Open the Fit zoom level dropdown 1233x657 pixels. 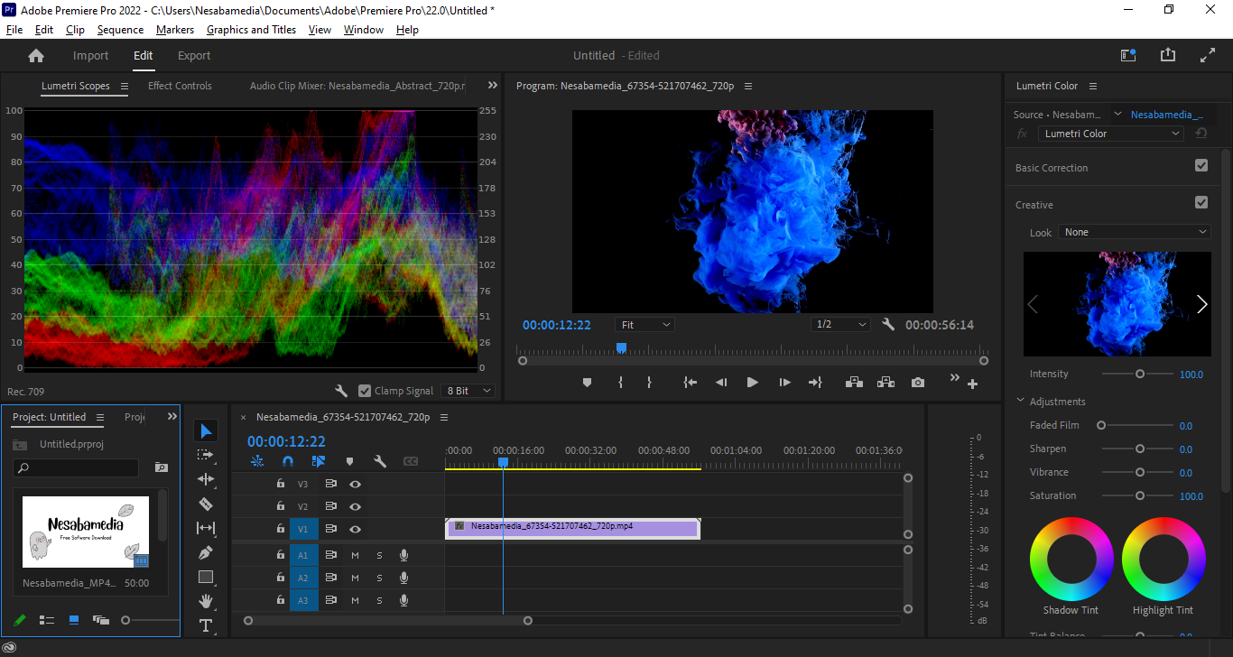pyautogui.click(x=644, y=325)
